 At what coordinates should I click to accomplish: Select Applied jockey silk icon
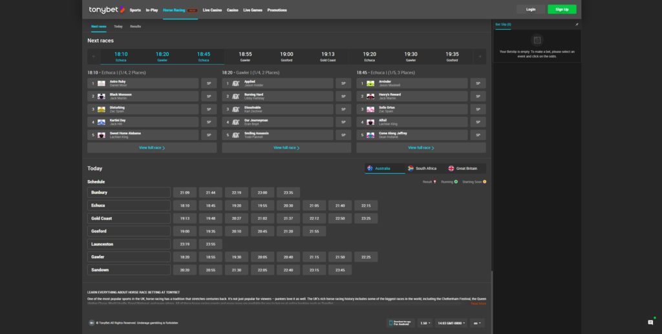point(236,83)
